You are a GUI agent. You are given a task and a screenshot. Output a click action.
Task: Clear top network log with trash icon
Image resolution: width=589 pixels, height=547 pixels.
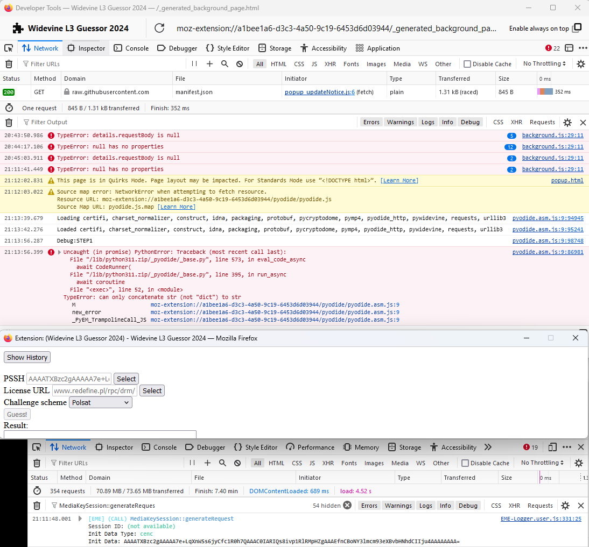[x=9, y=64]
